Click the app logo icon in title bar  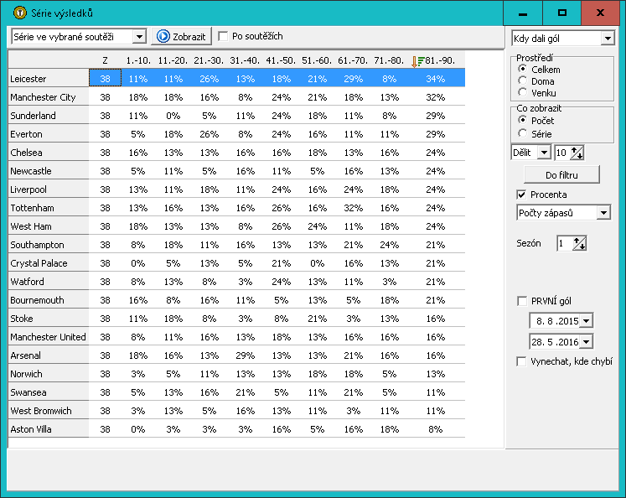point(19,13)
